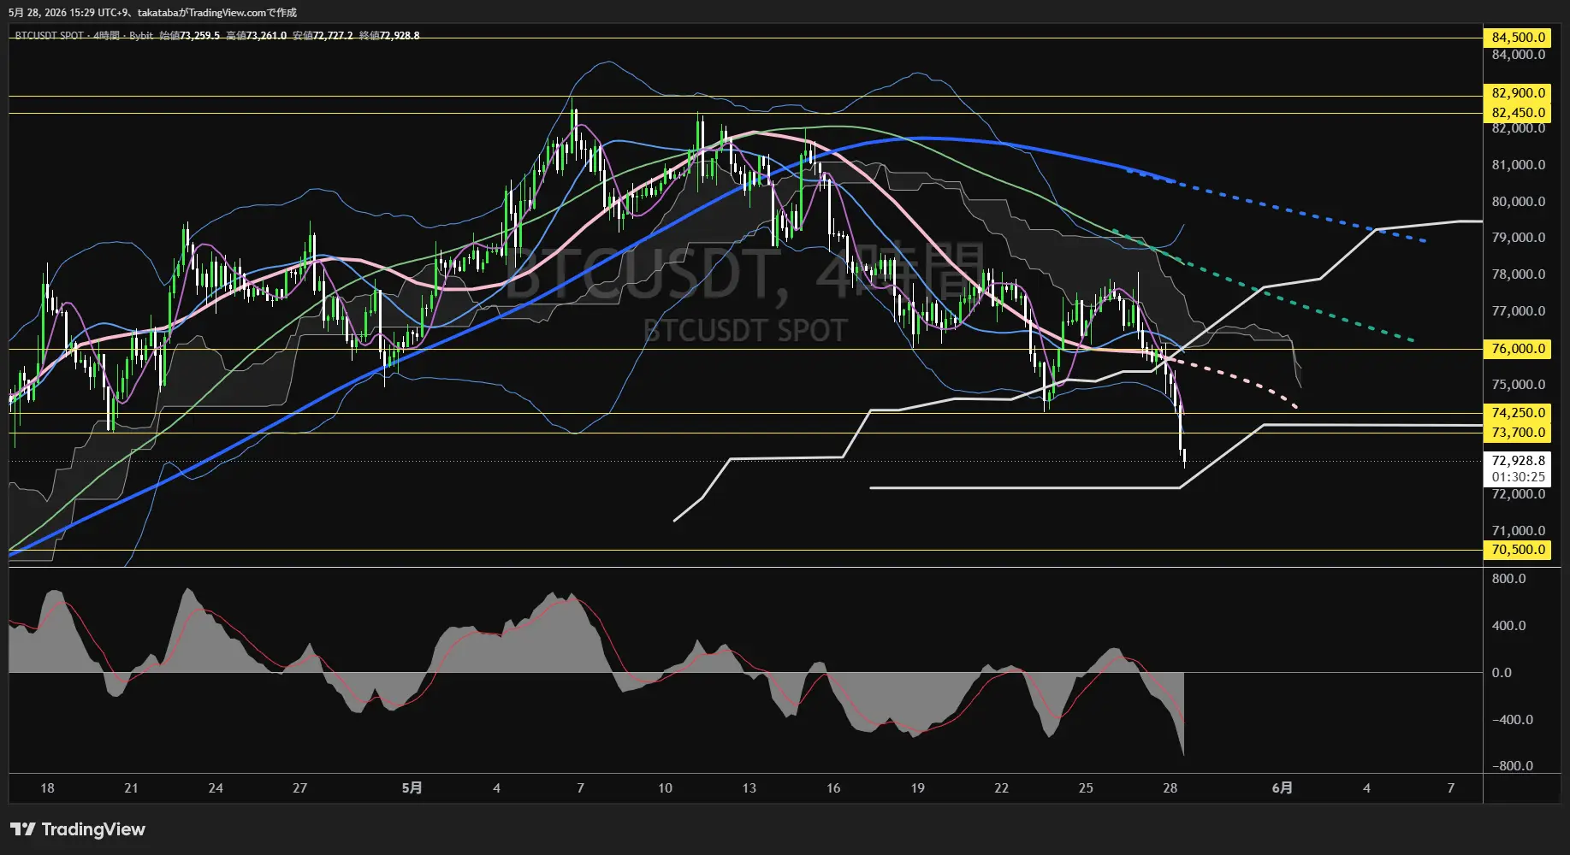Click the close value 72,928.8 in legend

tap(400, 36)
